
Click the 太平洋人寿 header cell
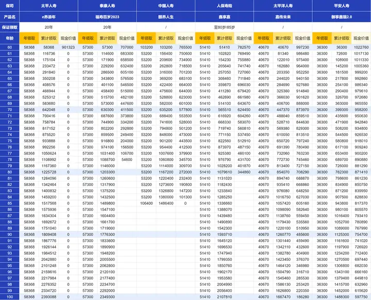pyautogui.click(x=282, y=6)
